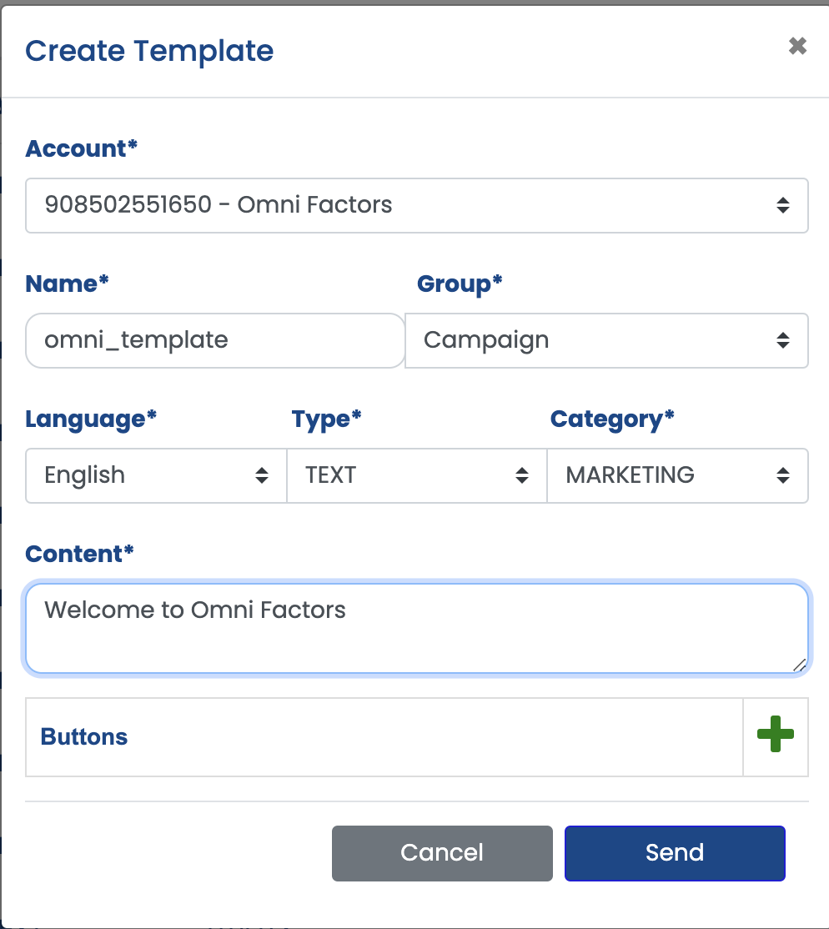Open the Category dropdown showing MARKETING
Image resolution: width=829 pixels, height=929 pixels.
[677, 475]
